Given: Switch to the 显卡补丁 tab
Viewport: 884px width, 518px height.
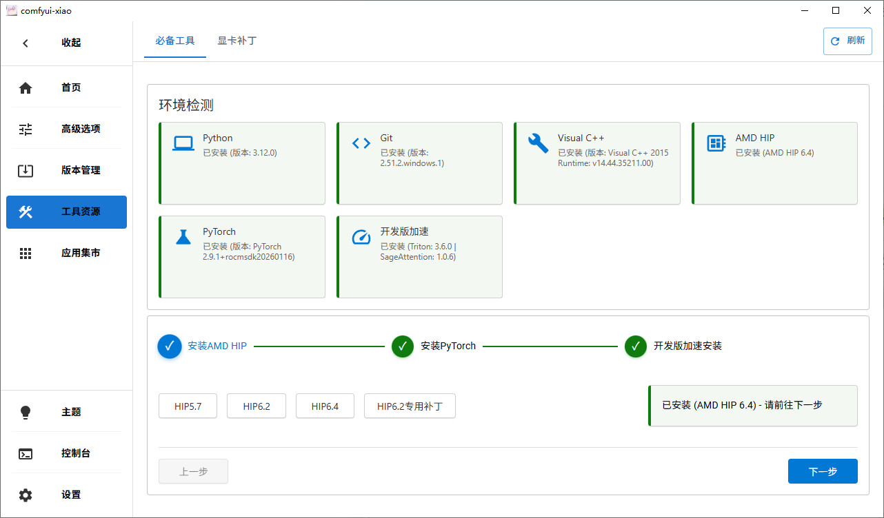Looking at the screenshot, I should (x=237, y=41).
